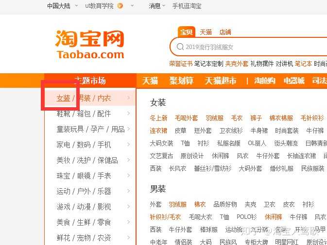Expand arrow on 鲜花 / 宠物 / 农资 row
The width and height of the screenshot is (327, 245).
[128, 237]
